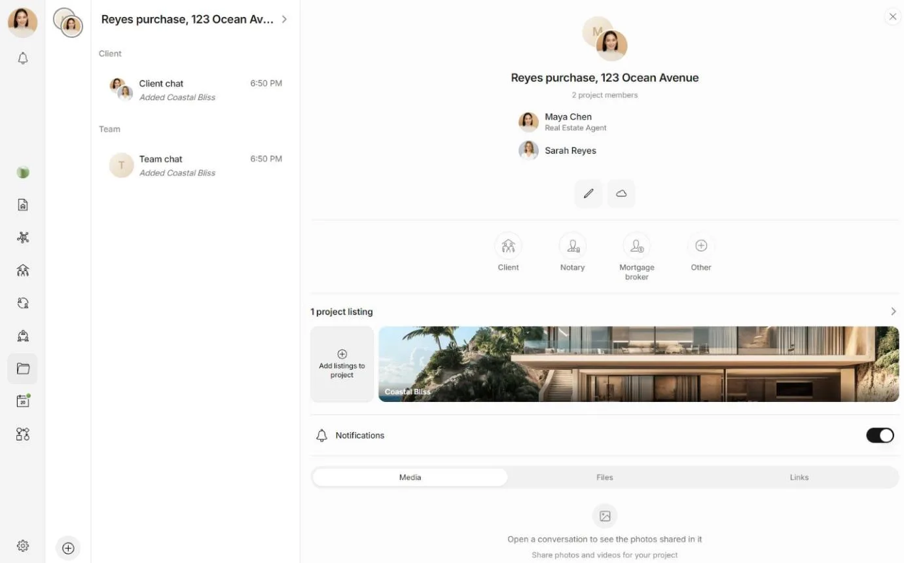Image resolution: width=904 pixels, height=563 pixels.
Task: Add a Notary to the project
Action: (572, 252)
